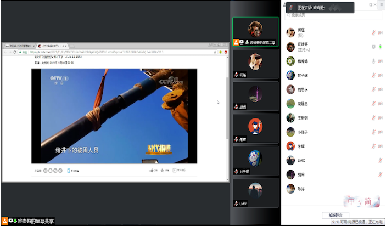Close the CCTV video browser tab
Screen dimensions: 386x226
(x=66, y=46)
